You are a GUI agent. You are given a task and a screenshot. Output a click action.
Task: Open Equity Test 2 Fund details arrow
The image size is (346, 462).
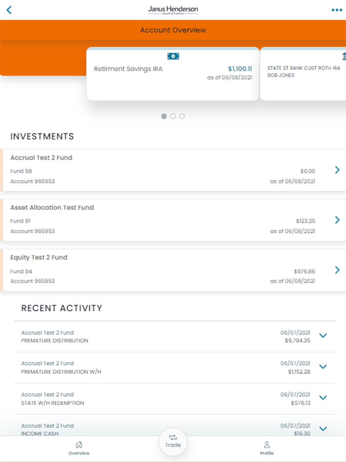pos(337,270)
